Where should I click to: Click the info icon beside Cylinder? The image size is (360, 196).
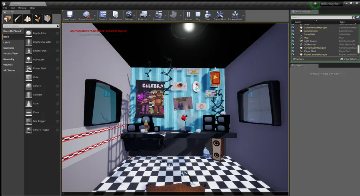coord(58,95)
